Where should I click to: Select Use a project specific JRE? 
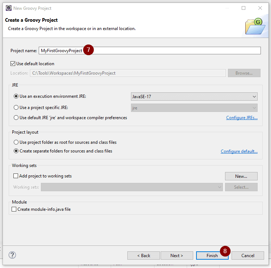click(x=16, y=108)
